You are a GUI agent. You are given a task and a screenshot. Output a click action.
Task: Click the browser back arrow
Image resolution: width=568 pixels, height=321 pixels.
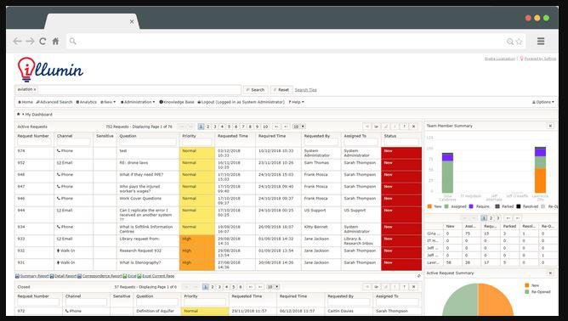click(17, 42)
